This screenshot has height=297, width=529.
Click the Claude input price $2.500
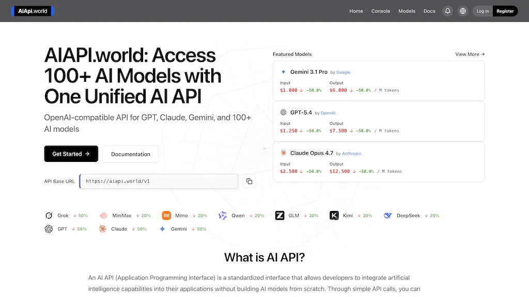pos(288,171)
